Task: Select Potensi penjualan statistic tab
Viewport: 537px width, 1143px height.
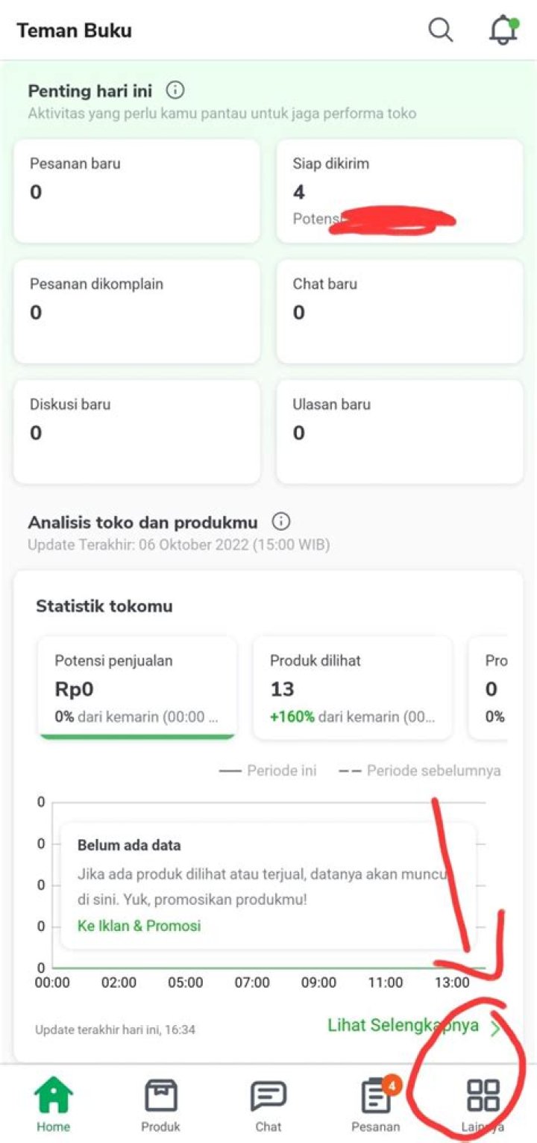Action: pos(137,688)
